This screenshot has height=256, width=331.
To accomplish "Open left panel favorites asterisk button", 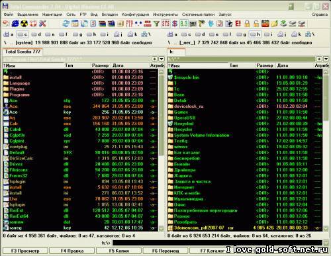I will (x=155, y=59).
